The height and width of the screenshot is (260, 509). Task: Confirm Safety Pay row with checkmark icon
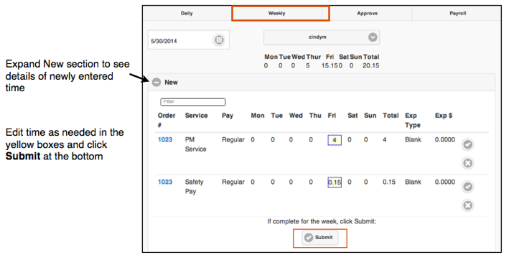(x=467, y=187)
